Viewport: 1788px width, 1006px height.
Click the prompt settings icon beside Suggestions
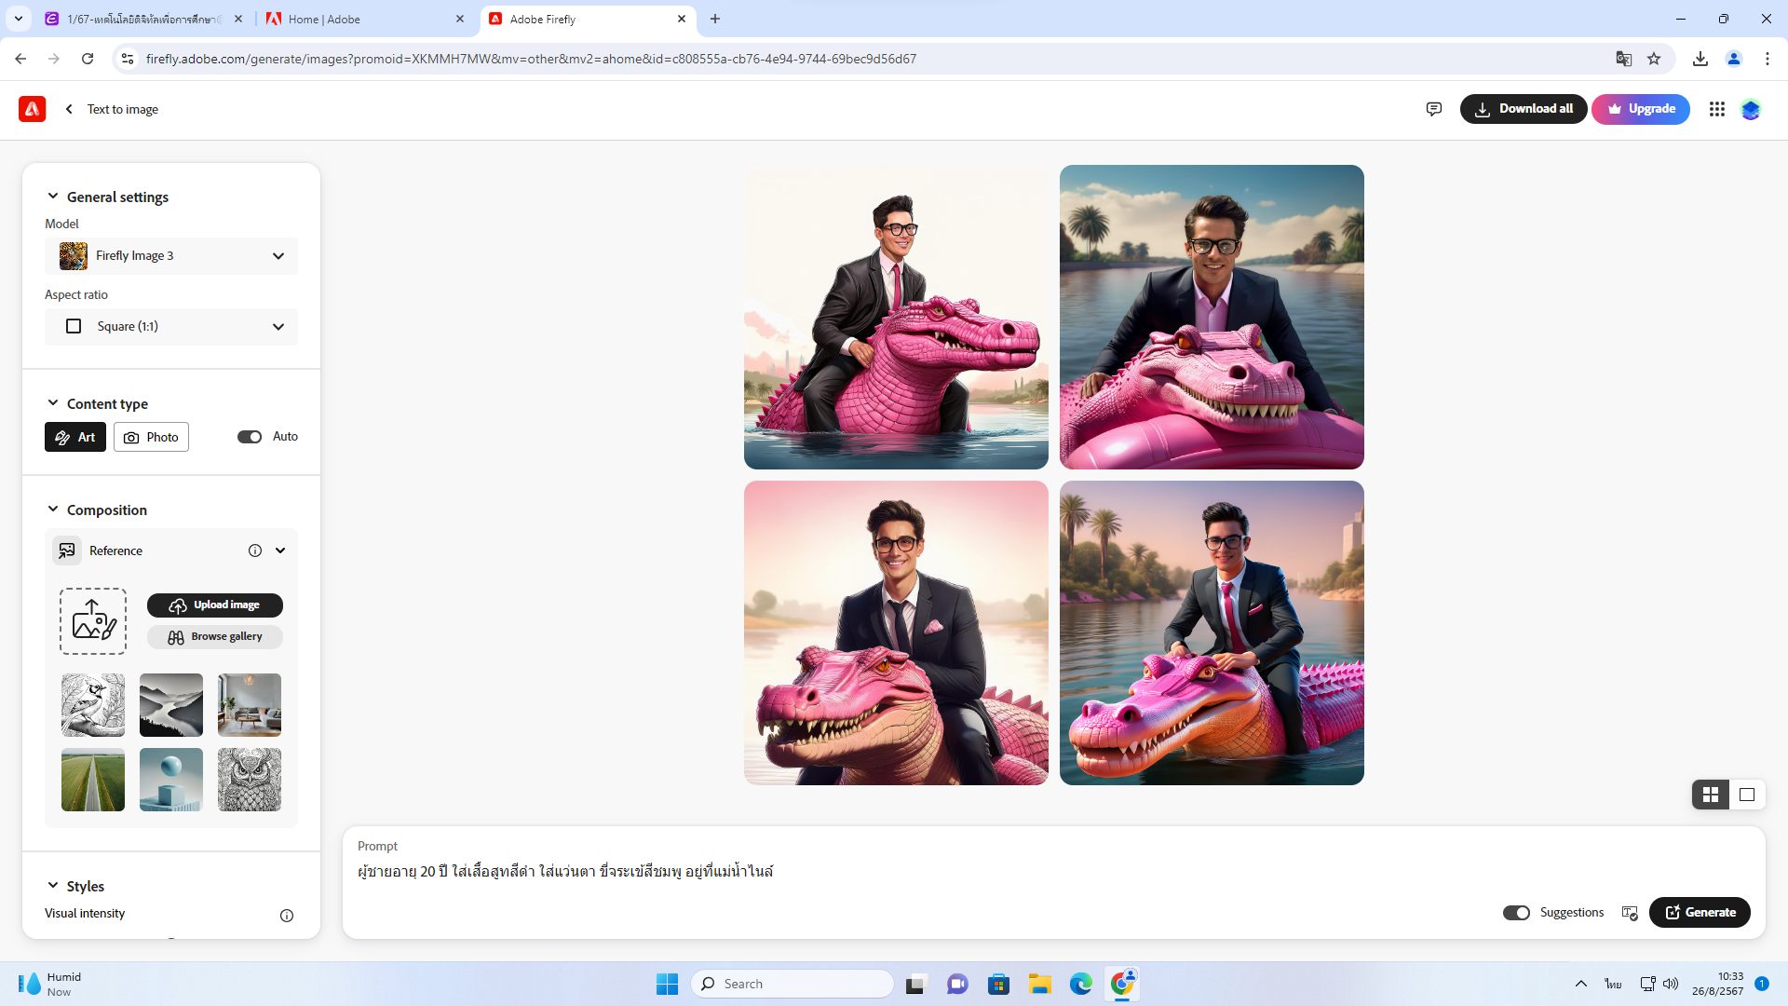pos(1630,913)
